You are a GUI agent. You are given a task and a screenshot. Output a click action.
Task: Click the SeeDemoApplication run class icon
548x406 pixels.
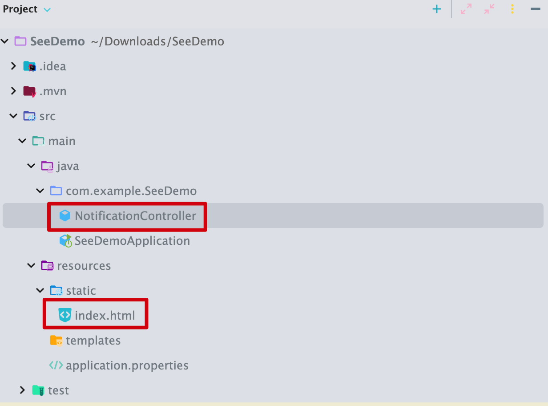[x=65, y=241]
